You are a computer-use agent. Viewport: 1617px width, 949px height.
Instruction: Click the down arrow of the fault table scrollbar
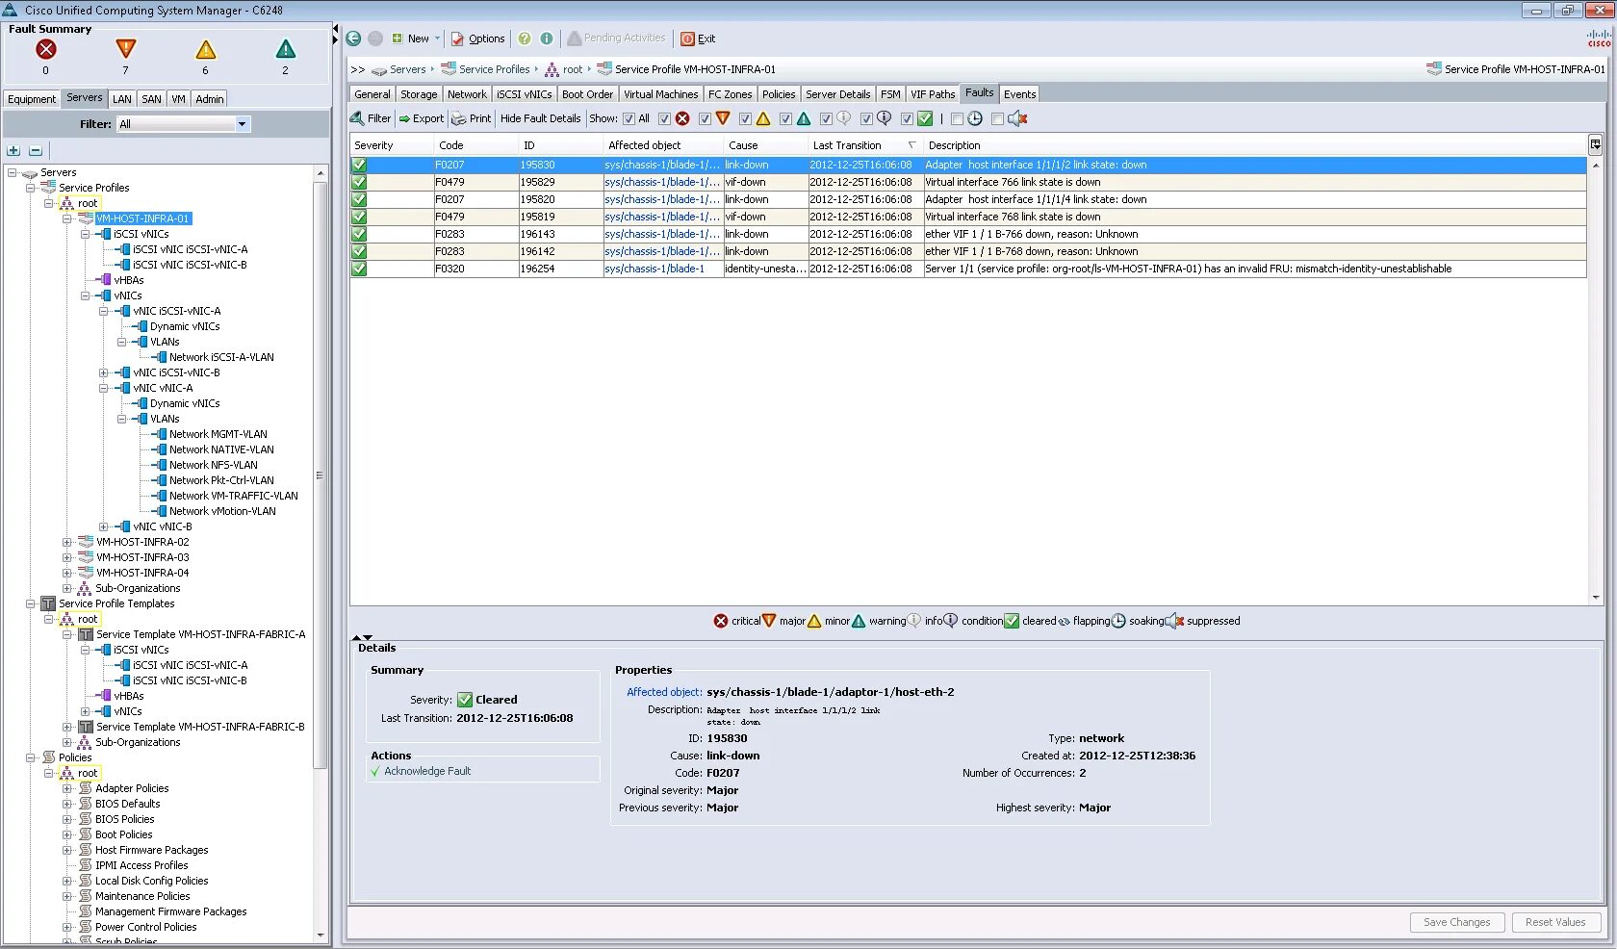click(1595, 598)
